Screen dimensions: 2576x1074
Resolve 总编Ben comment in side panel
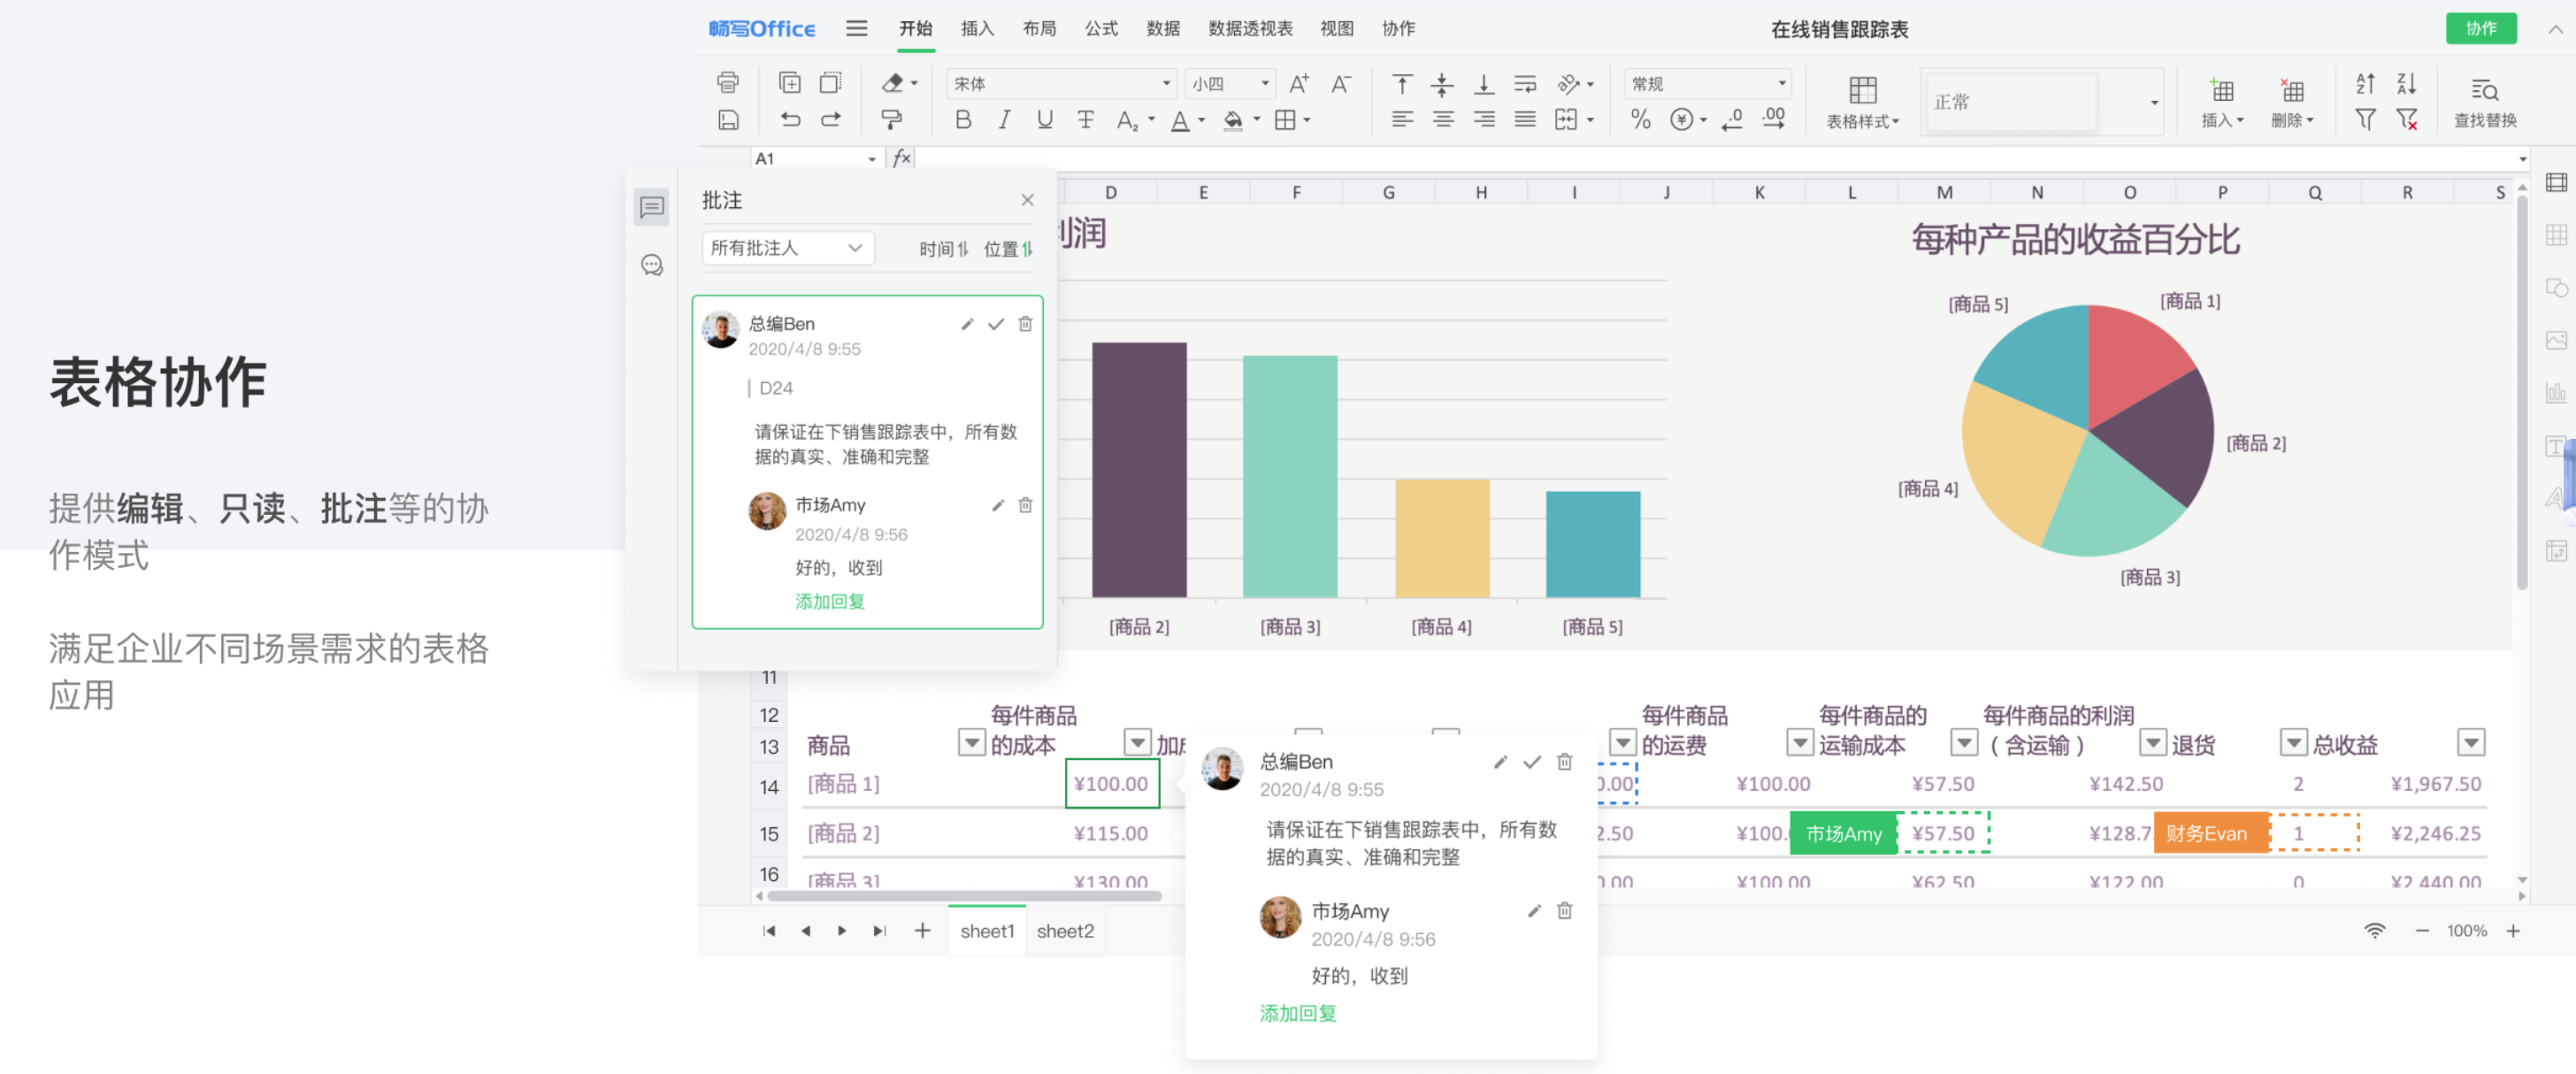[x=995, y=324]
